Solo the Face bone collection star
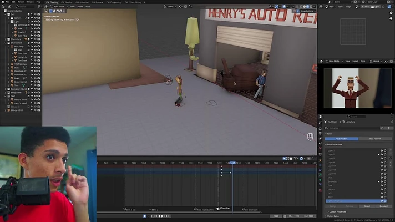This screenshot has width=395, height=222. click(385, 185)
